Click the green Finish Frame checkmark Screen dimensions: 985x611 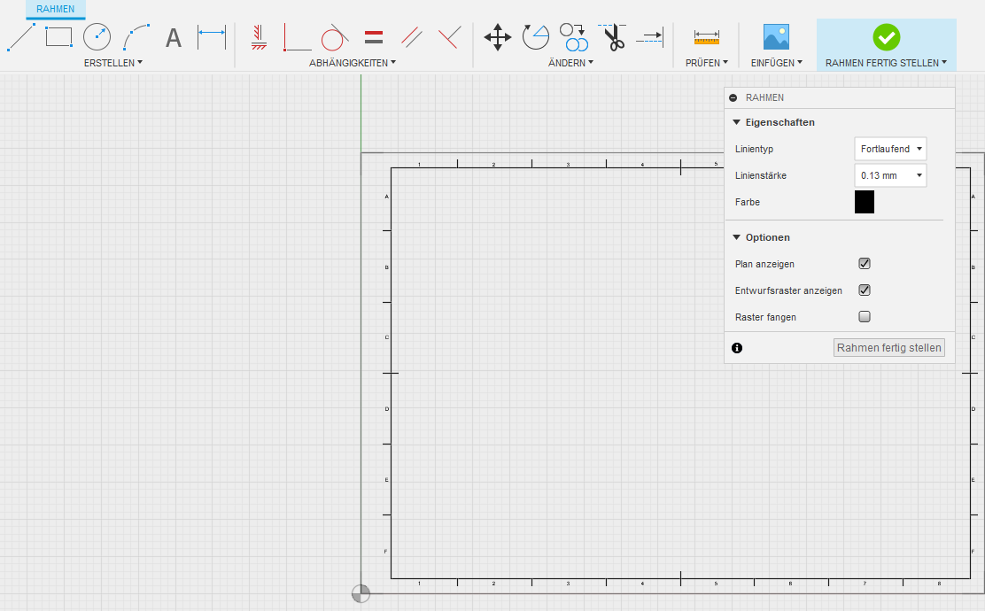tap(887, 38)
